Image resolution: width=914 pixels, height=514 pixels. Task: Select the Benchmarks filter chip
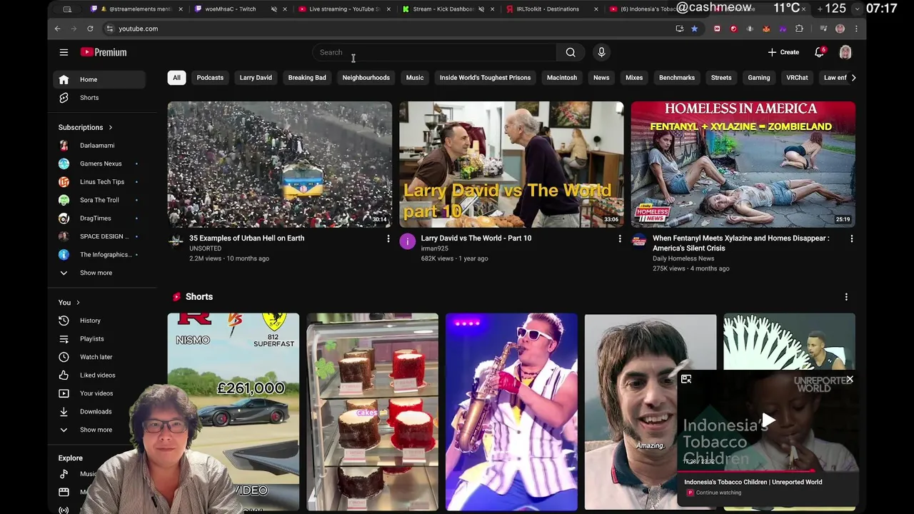coord(677,78)
